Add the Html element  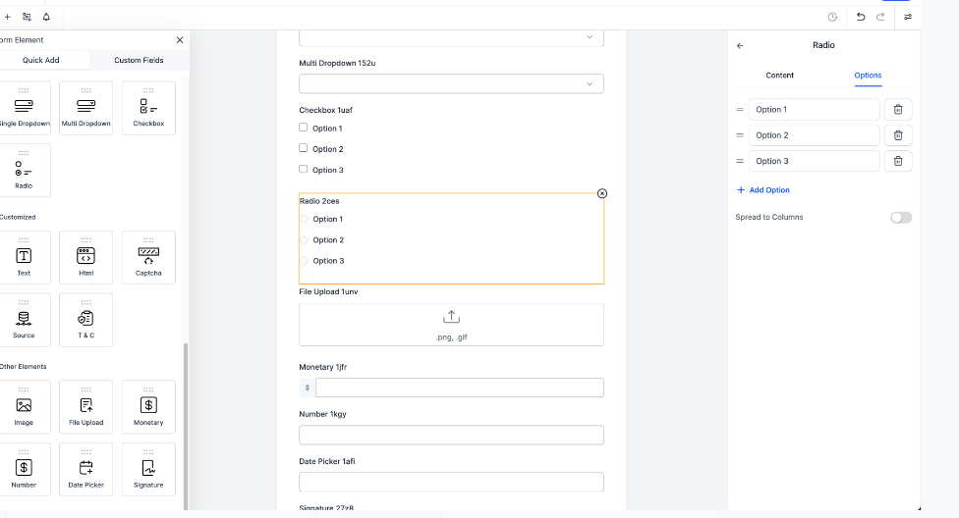pyautogui.click(x=85, y=258)
